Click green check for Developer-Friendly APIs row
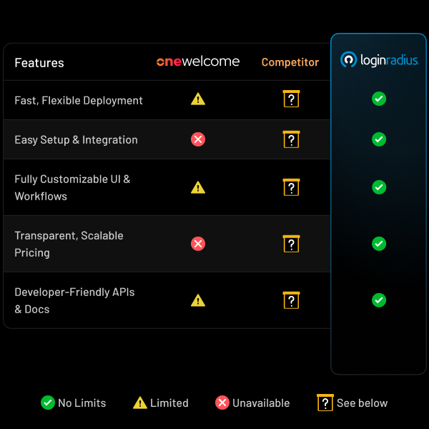Image resolution: width=429 pixels, height=429 pixels. coord(379,300)
